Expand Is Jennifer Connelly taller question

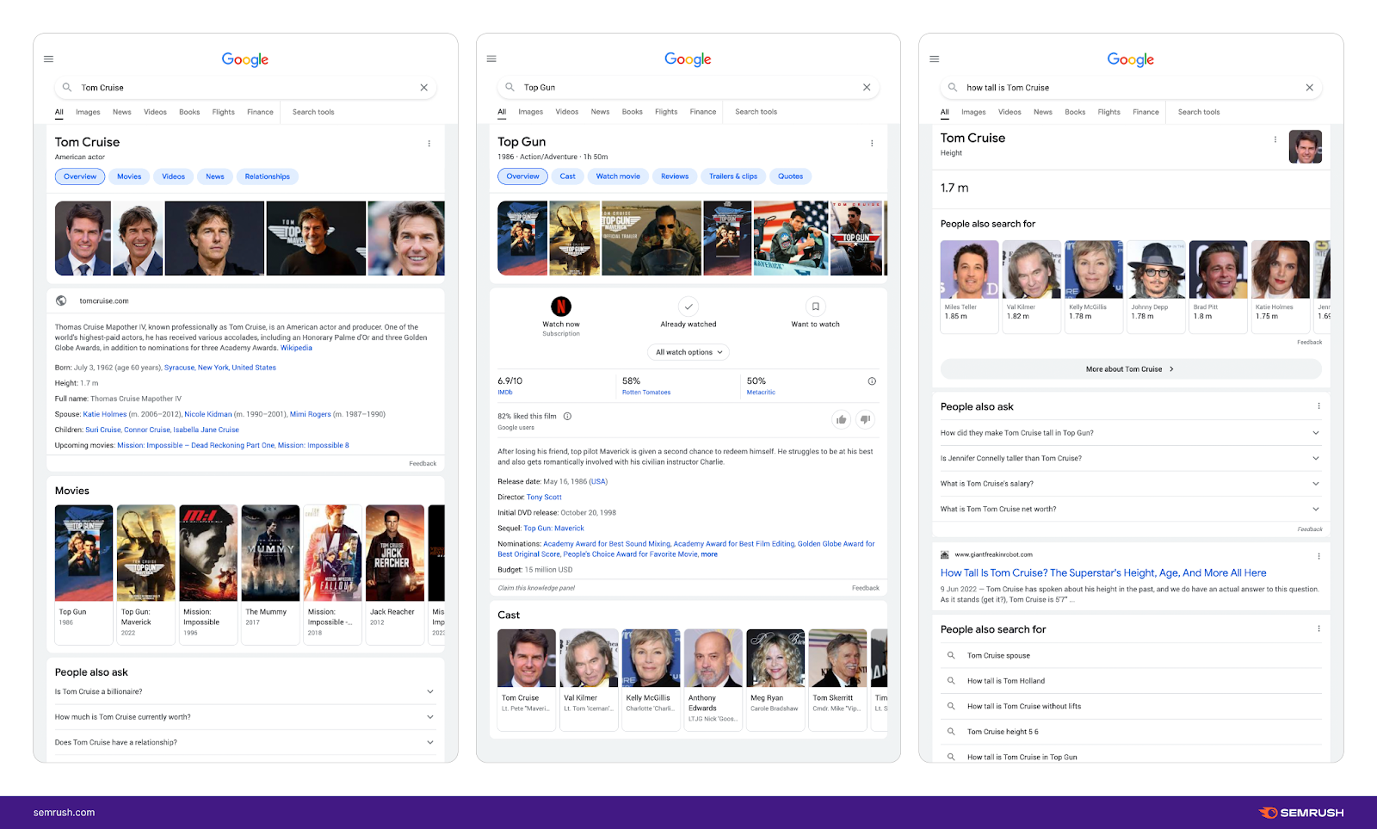[1315, 458]
